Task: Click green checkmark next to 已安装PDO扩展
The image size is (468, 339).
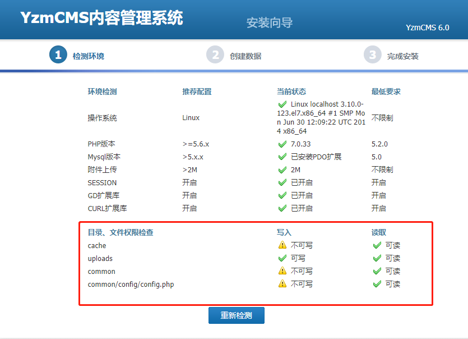Action: point(282,157)
